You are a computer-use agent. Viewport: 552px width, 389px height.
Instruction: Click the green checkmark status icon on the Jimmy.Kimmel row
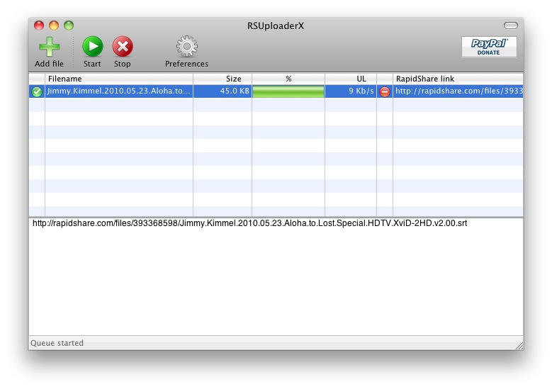(x=37, y=91)
